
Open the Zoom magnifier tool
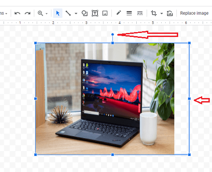(40, 13)
